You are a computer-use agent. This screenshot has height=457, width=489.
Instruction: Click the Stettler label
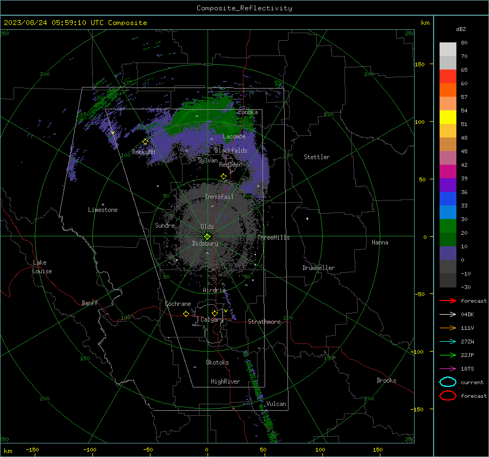(x=317, y=157)
